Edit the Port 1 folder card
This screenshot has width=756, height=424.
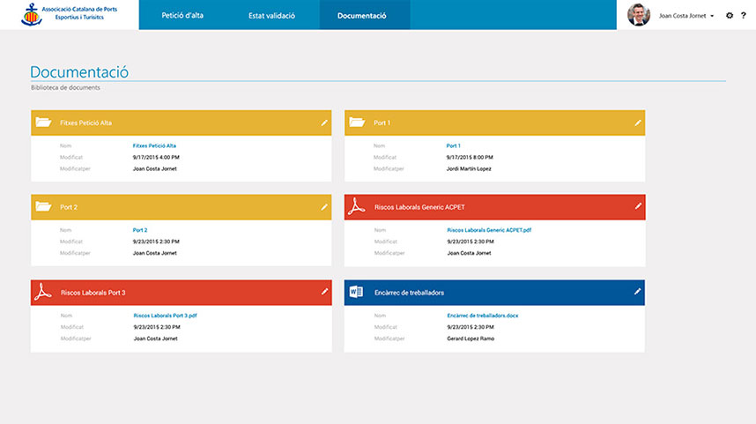638,123
